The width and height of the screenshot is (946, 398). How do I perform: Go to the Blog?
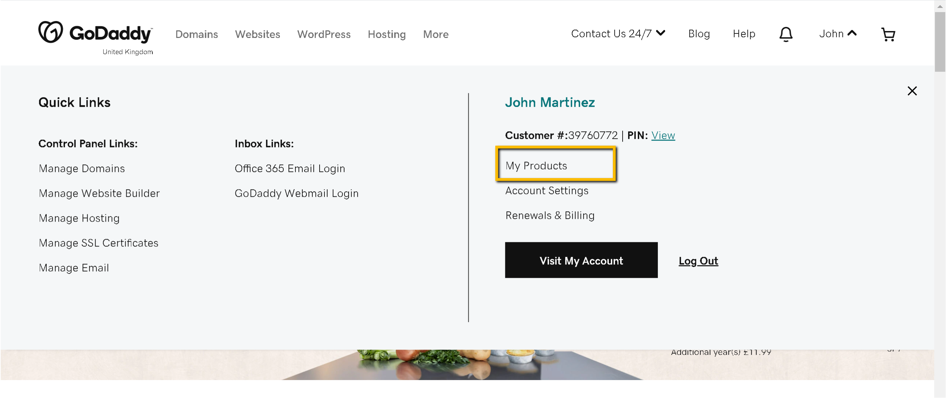(x=699, y=34)
